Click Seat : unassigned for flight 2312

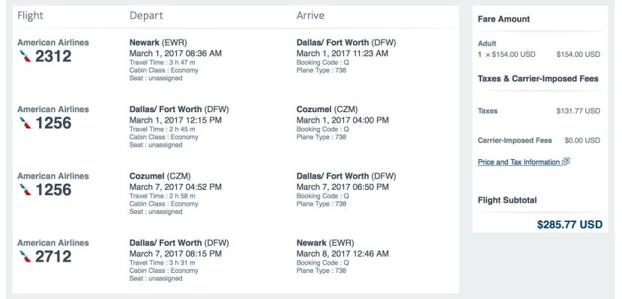coord(156,78)
